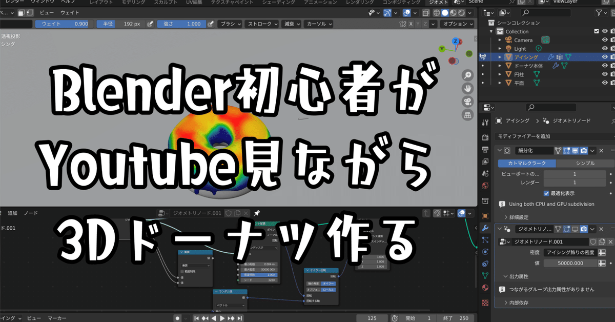
Task: Go to parent node tree arrow
Action: click(x=426, y=213)
